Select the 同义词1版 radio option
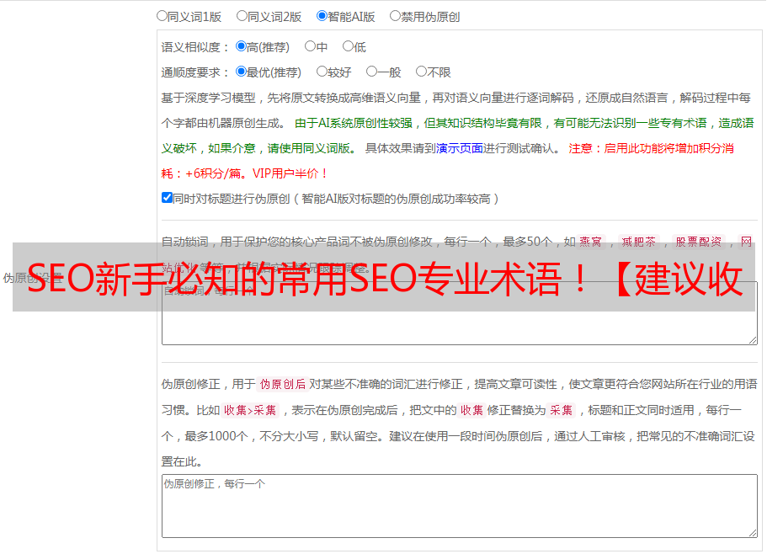The image size is (767, 554). 162,16
